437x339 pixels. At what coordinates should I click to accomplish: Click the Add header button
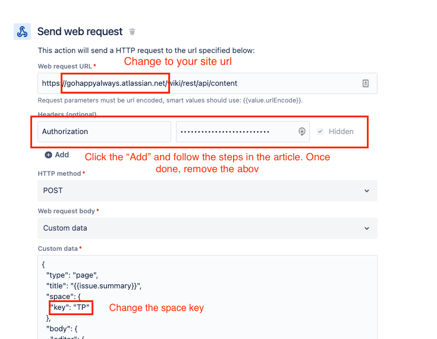click(x=57, y=155)
